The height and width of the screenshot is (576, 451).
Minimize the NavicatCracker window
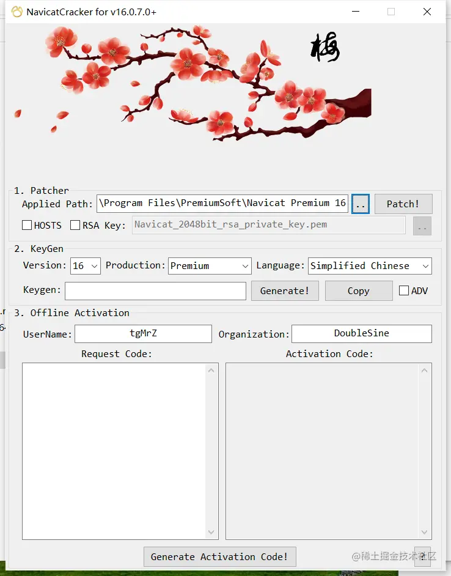click(x=356, y=12)
